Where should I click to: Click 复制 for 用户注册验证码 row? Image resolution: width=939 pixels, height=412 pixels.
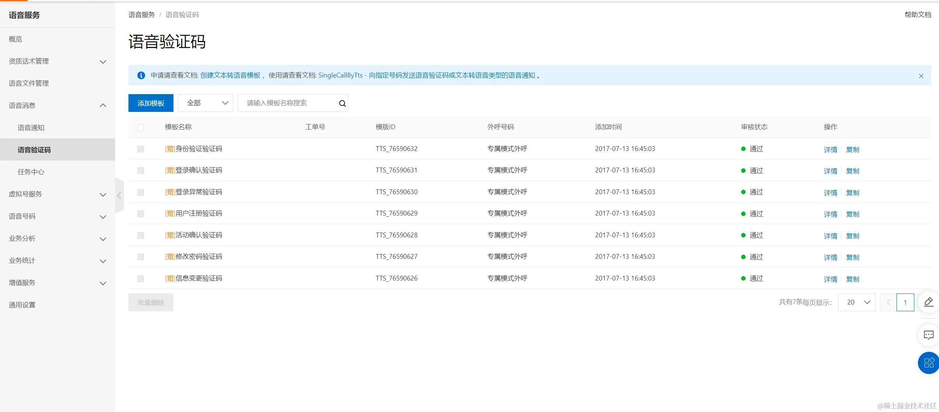coord(852,214)
